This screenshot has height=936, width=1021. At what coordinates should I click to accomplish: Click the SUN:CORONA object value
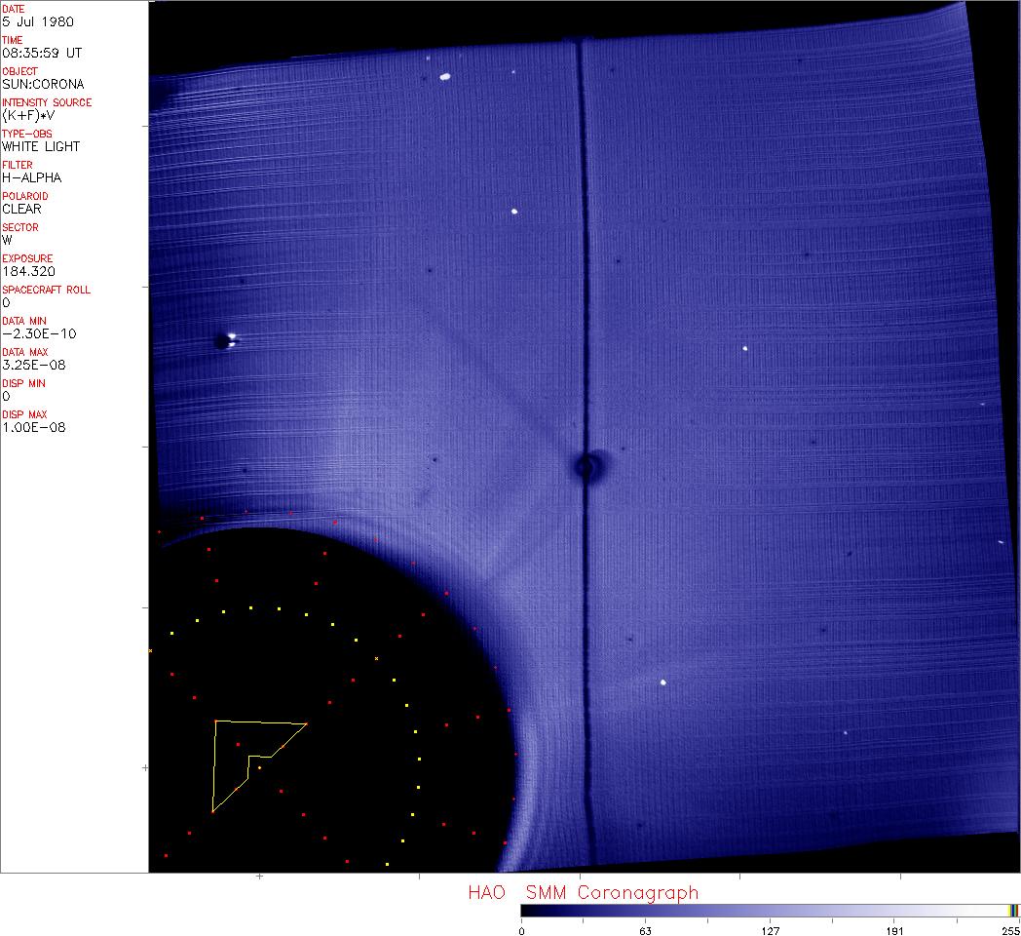(43, 84)
